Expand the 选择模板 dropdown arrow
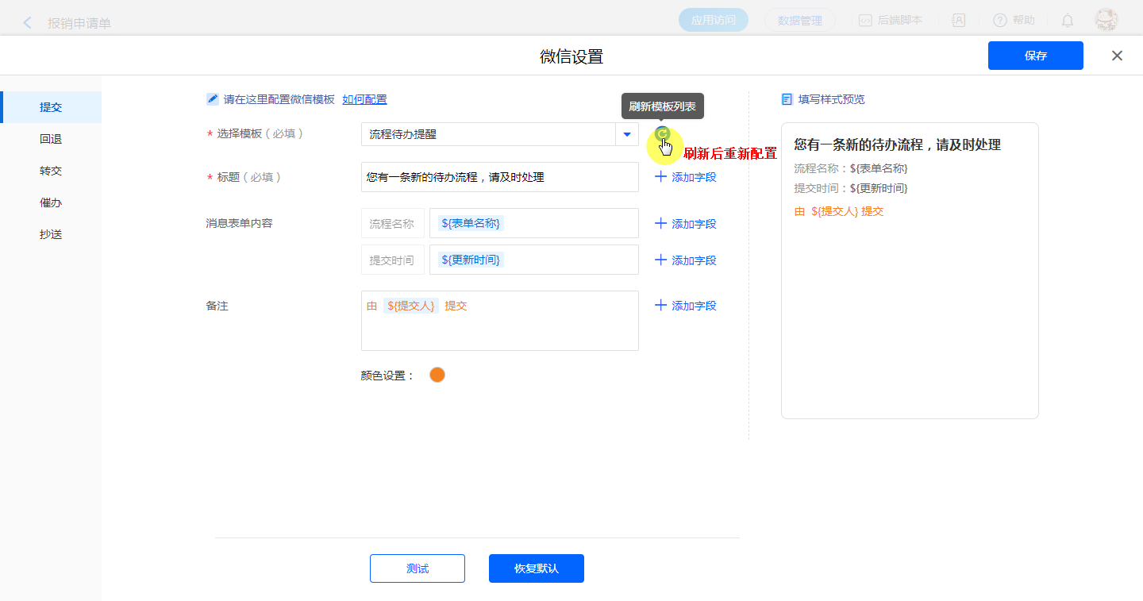 click(627, 134)
